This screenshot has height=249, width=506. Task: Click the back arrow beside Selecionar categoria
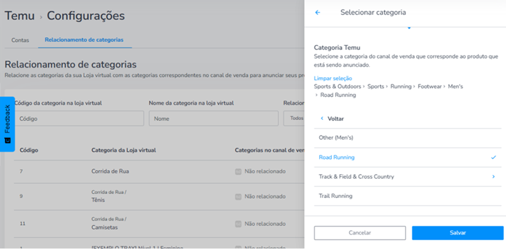pos(318,13)
